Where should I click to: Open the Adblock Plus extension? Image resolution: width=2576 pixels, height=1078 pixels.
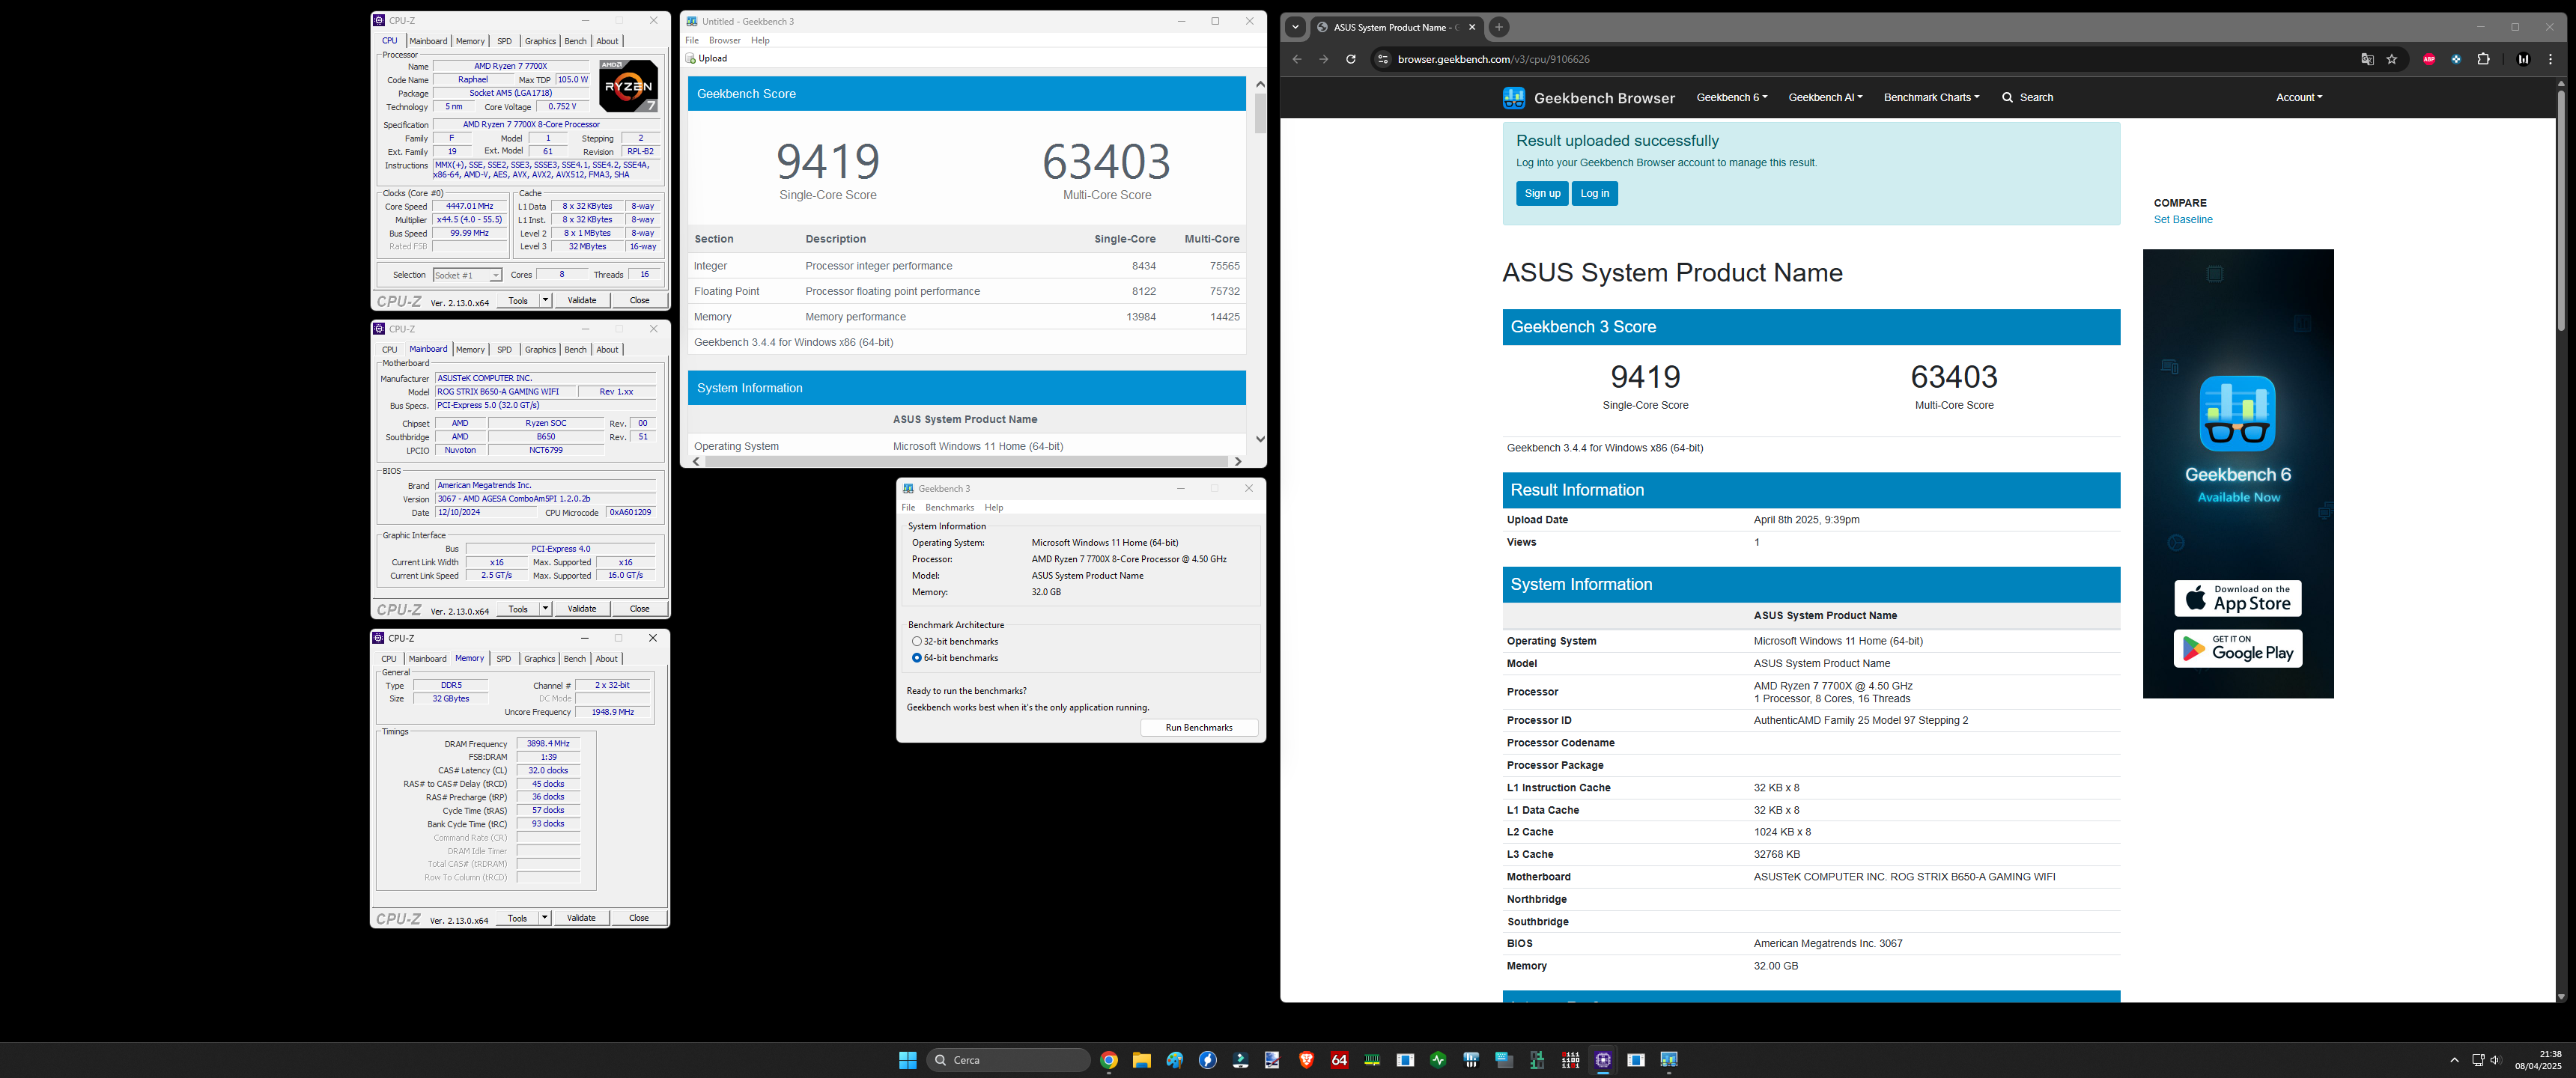click(2429, 59)
